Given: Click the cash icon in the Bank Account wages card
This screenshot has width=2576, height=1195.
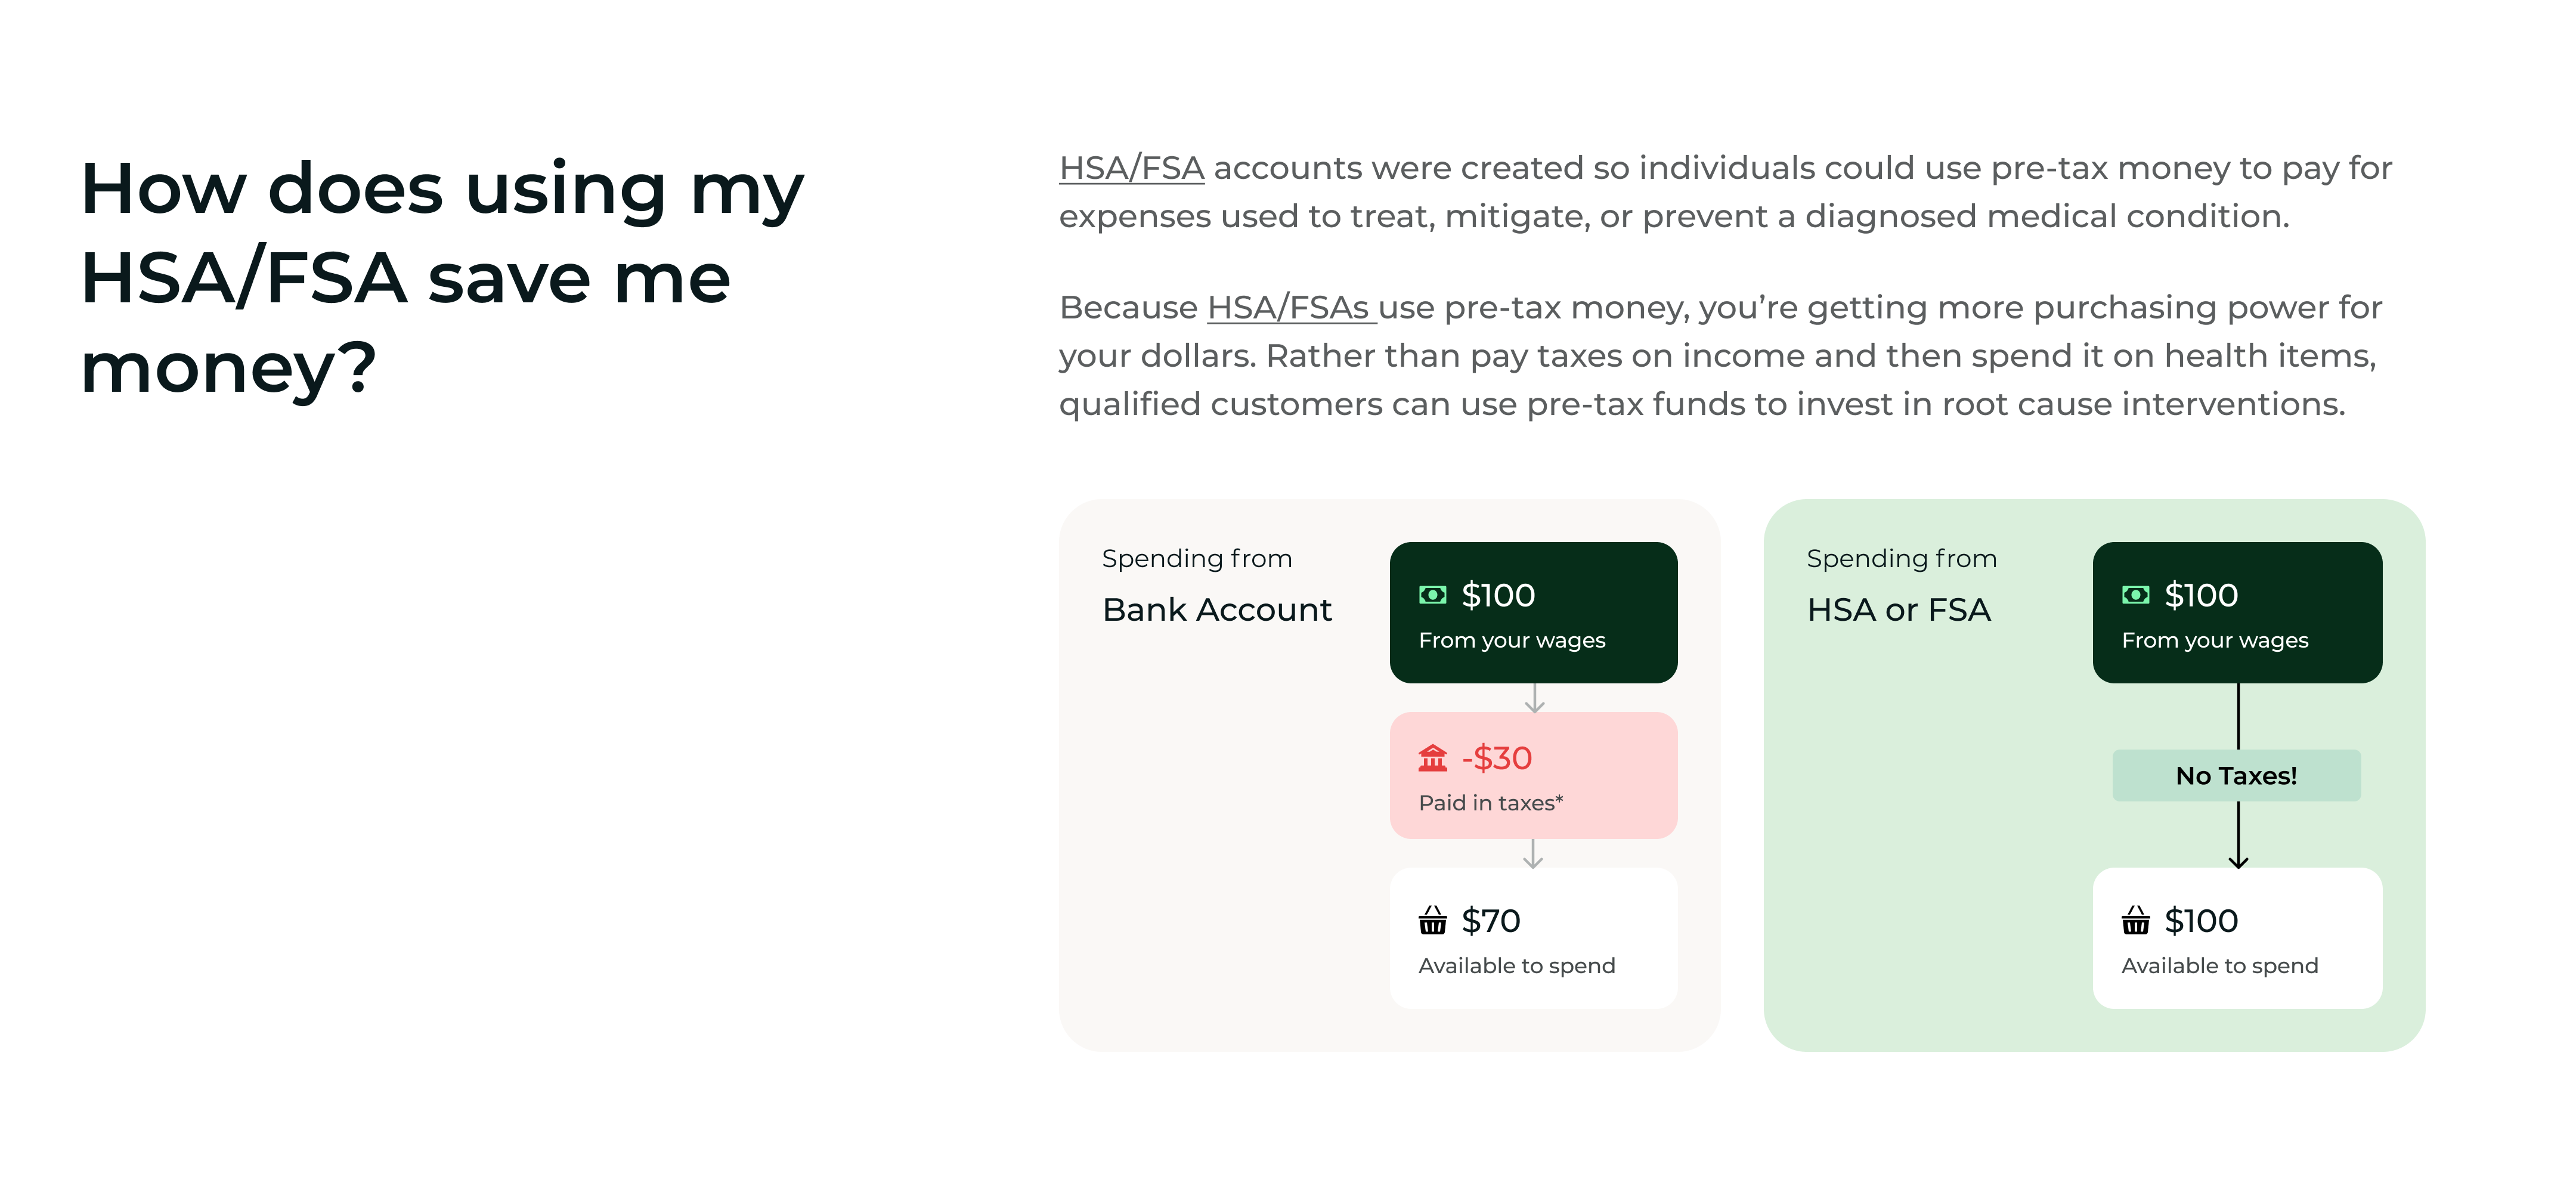Looking at the screenshot, I should click(1432, 595).
